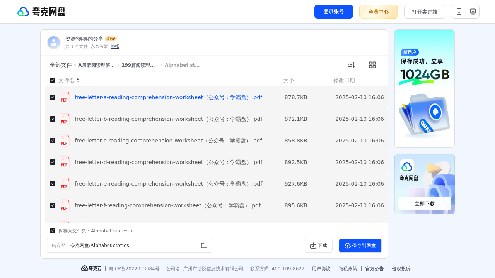Viewport: 495px width, 278px height.
Task: Open free-letter-d-reading-comprehension-worksheet file
Action: [168, 162]
